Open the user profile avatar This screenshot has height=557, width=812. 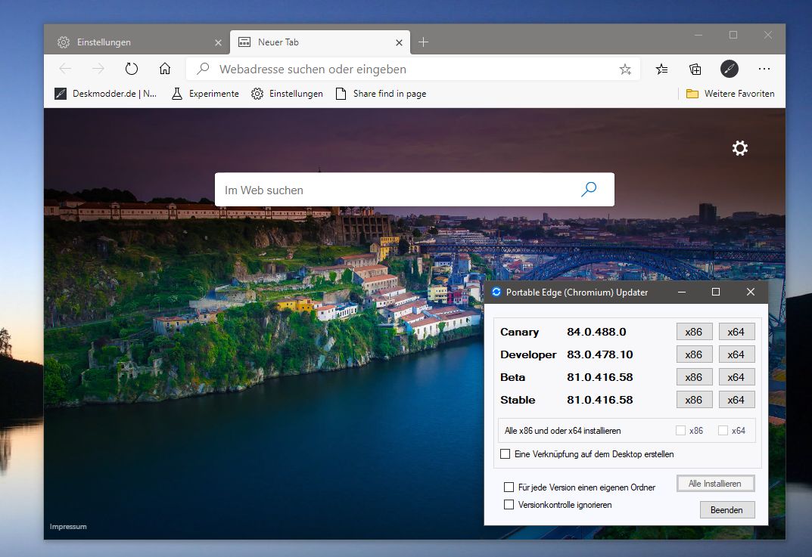point(730,69)
